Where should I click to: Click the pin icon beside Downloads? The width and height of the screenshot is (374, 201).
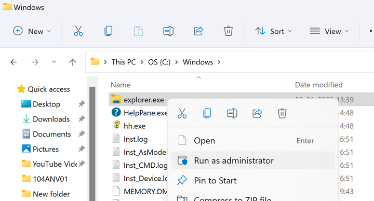(82, 119)
